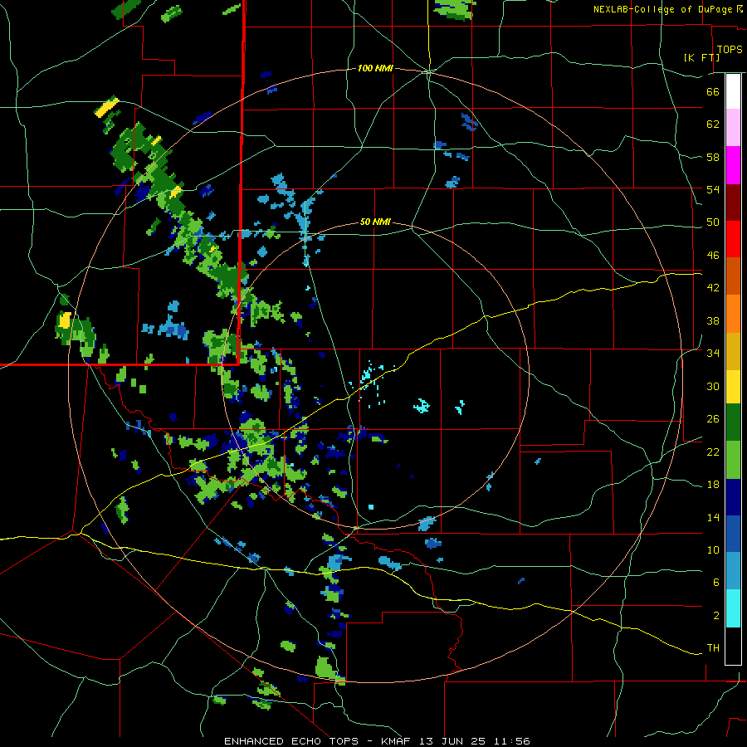Image resolution: width=747 pixels, height=747 pixels.
Task: Click the white swatch in the tops legend
Action: tap(733, 91)
